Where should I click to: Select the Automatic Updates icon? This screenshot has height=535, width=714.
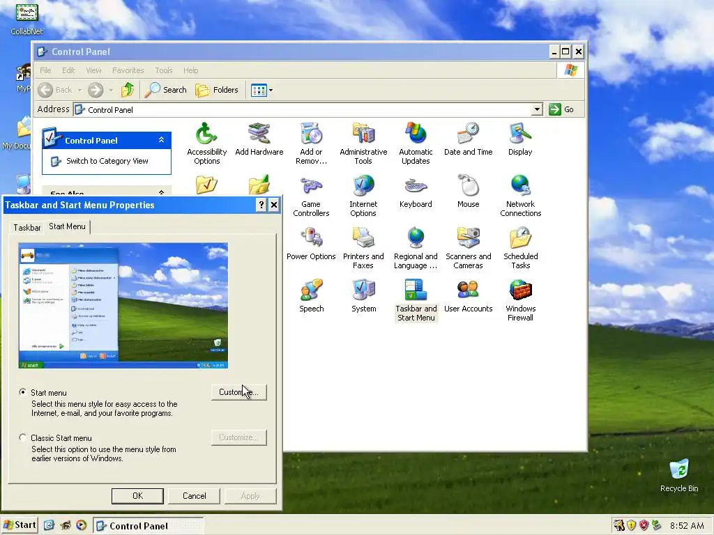416,144
